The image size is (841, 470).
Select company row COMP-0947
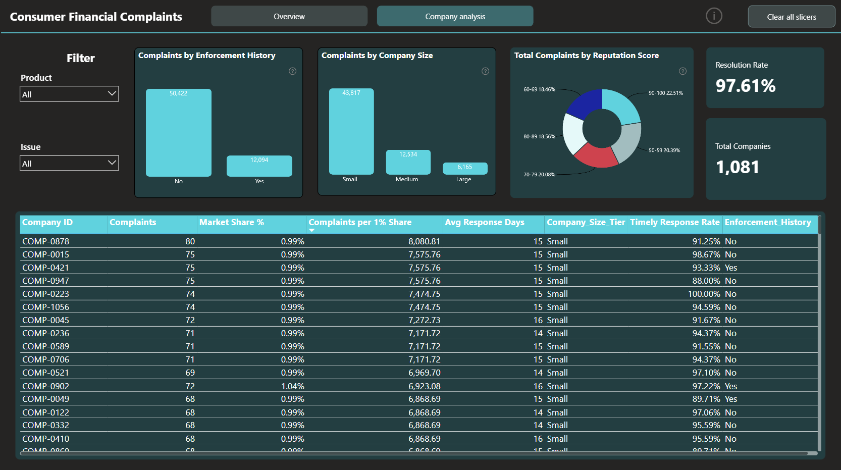pyautogui.click(x=419, y=281)
